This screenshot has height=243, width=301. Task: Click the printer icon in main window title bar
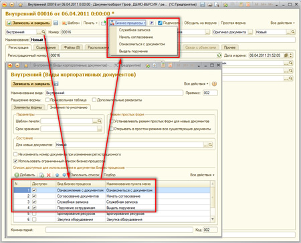pos(209,5)
